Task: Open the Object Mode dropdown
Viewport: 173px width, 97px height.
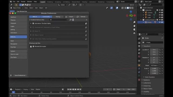Action: coord(16,8)
